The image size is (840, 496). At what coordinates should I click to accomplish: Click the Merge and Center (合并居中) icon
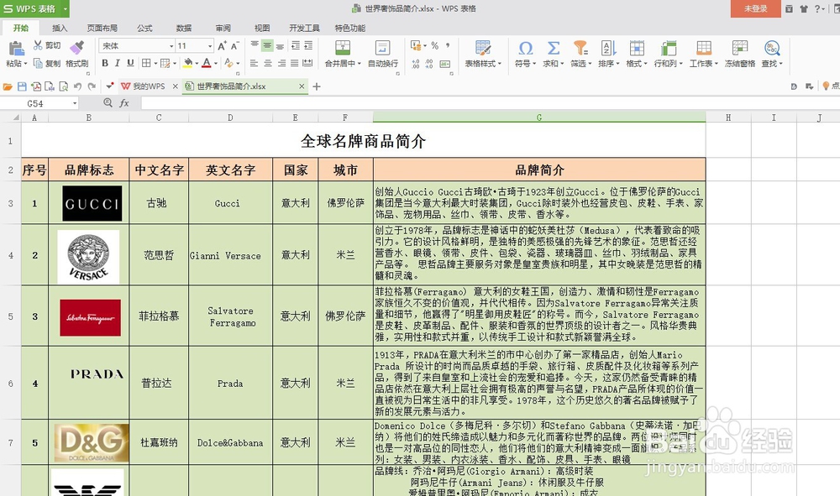[343, 48]
